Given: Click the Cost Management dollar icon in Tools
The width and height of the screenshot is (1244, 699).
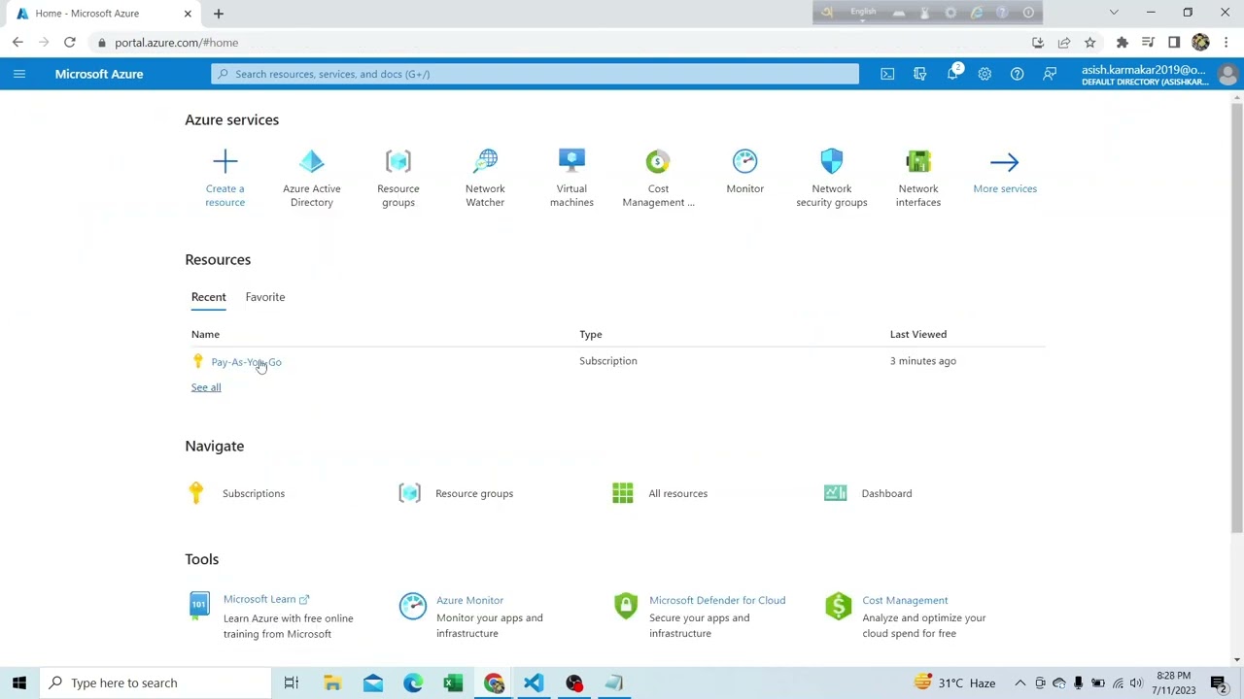Looking at the screenshot, I should click(x=838, y=606).
